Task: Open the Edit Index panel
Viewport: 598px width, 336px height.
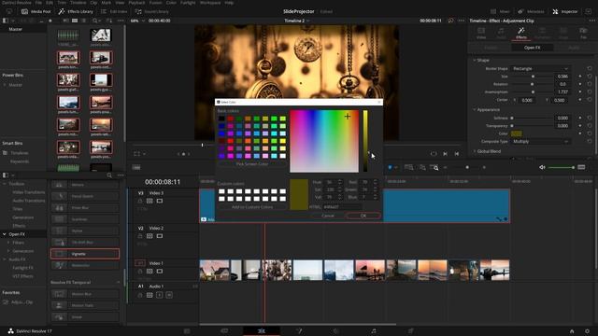Action: pos(114,11)
